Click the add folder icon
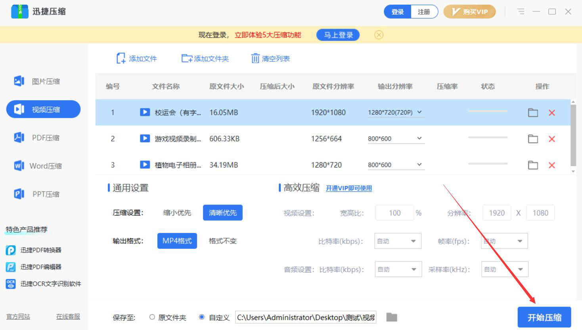 pyautogui.click(x=187, y=59)
